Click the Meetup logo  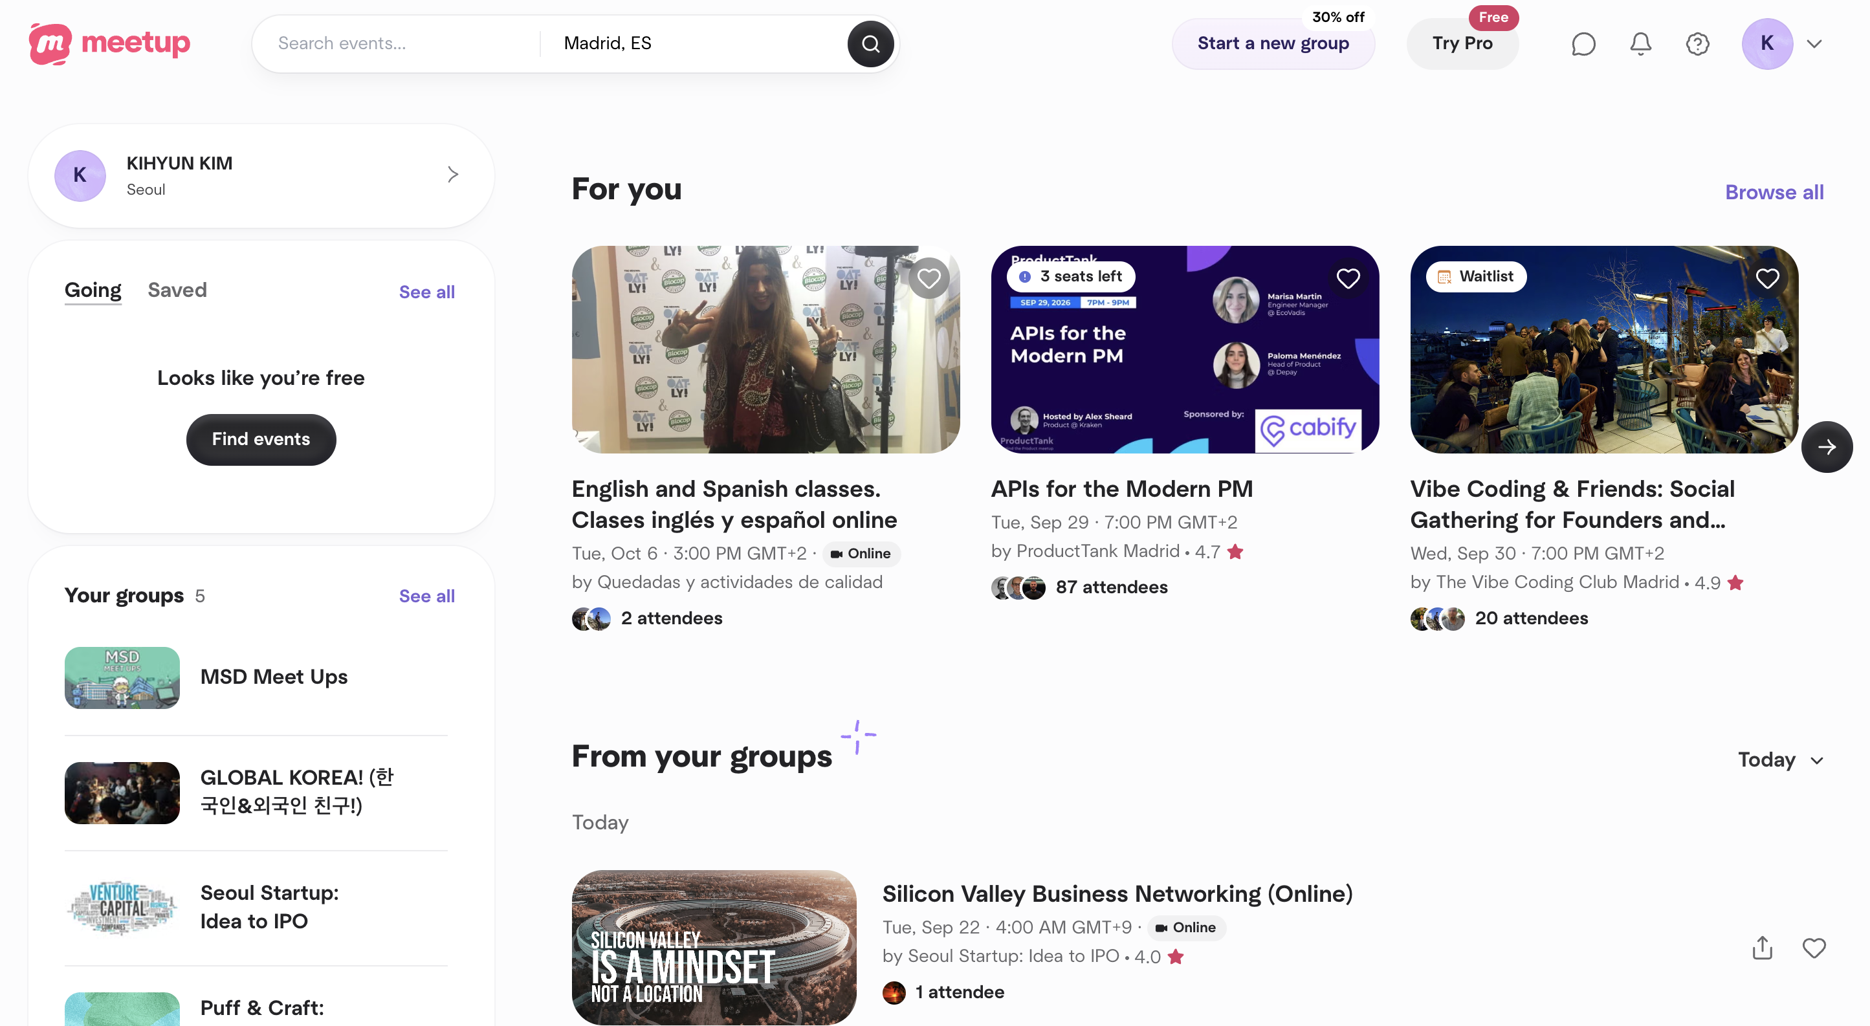[109, 43]
